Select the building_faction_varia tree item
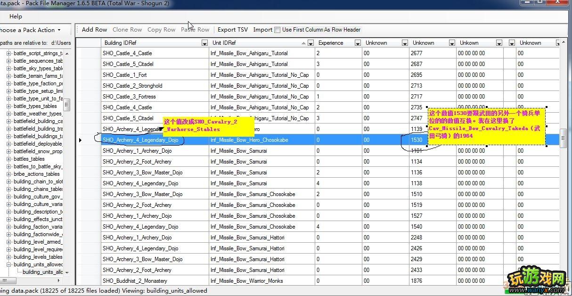 (38, 227)
